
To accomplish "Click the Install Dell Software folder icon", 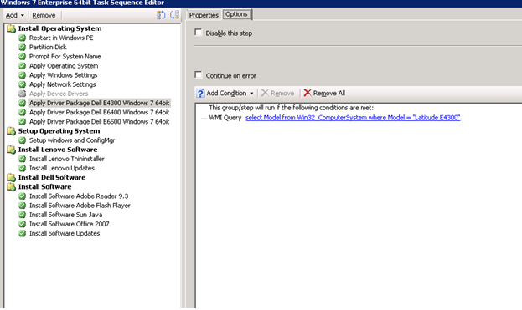I will 12,178.
